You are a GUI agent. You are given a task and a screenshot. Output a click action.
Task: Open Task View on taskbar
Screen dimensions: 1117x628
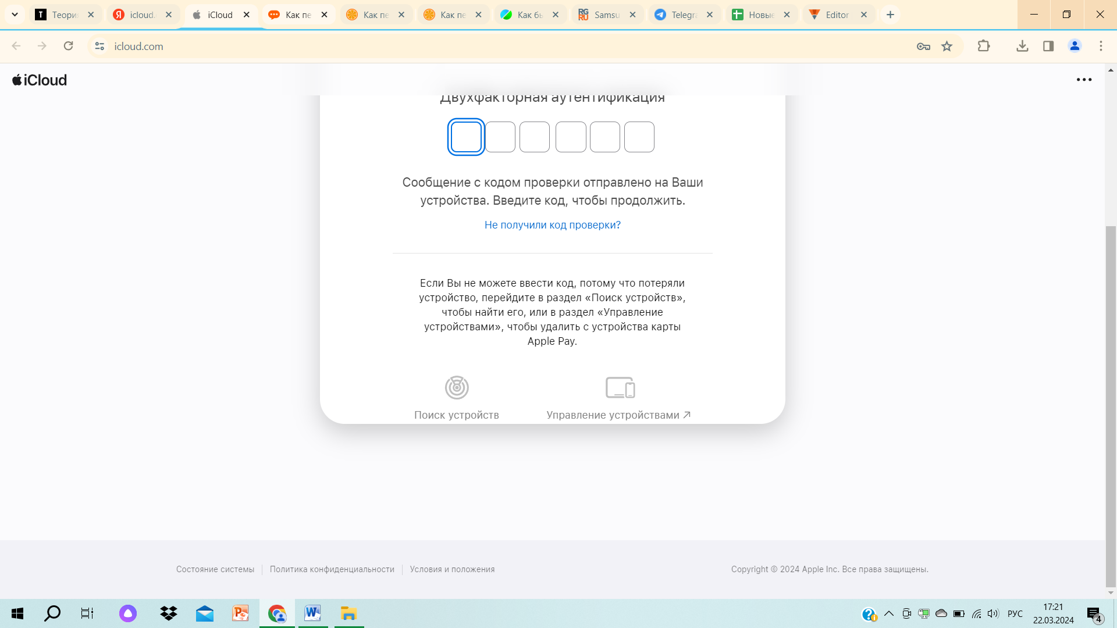(87, 613)
